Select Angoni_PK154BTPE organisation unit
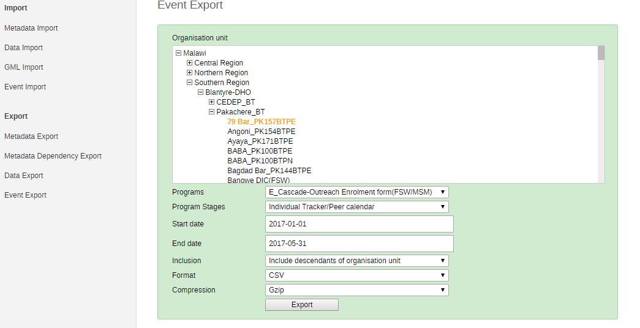Image resolution: width=640 pixels, height=328 pixels. [262, 132]
